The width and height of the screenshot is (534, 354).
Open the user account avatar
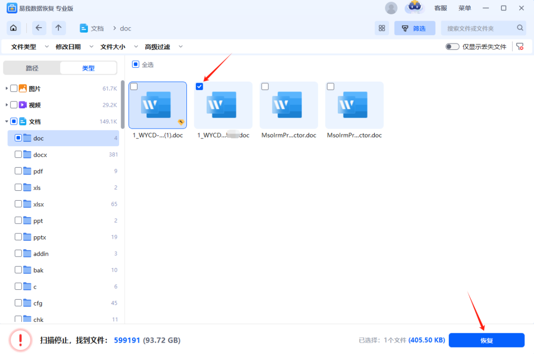[x=391, y=8]
